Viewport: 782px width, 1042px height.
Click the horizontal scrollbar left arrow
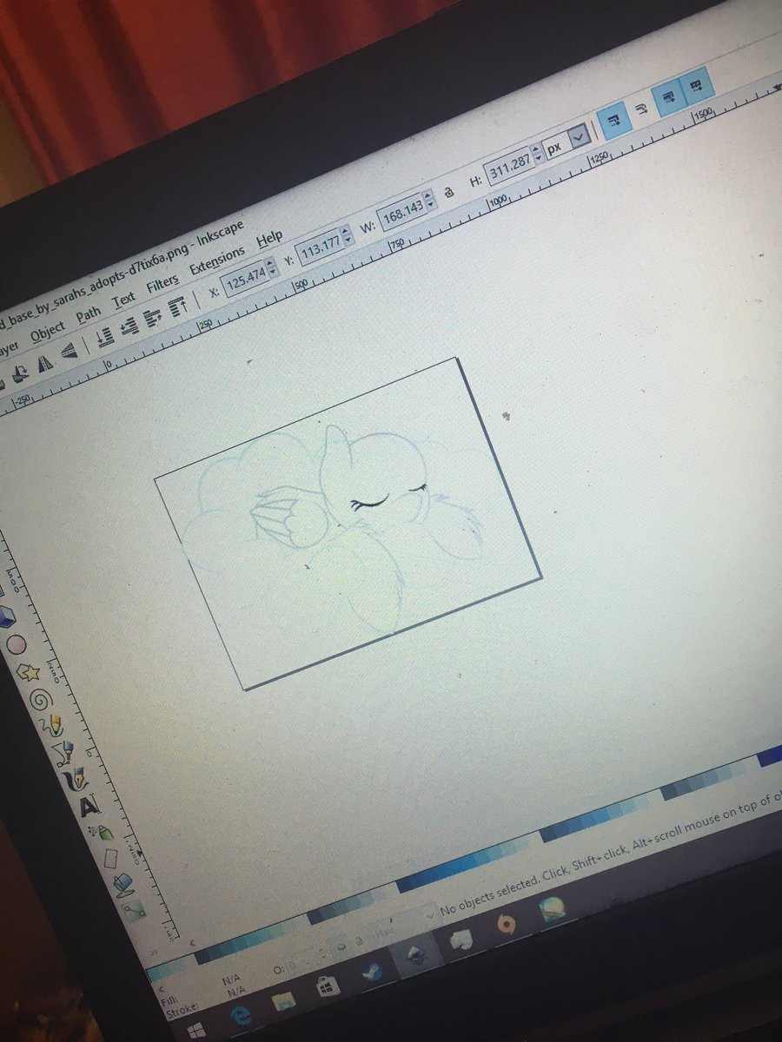click(192, 943)
